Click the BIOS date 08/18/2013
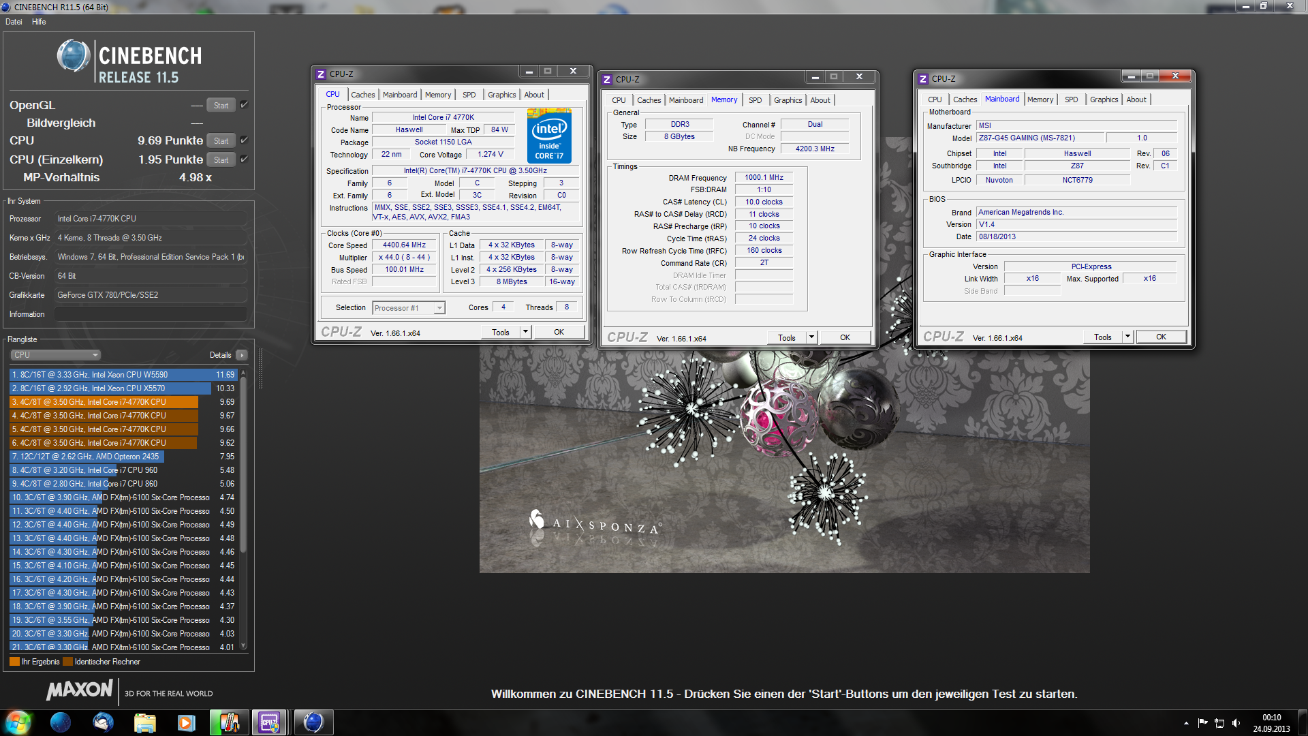The image size is (1308, 736). coord(1076,236)
